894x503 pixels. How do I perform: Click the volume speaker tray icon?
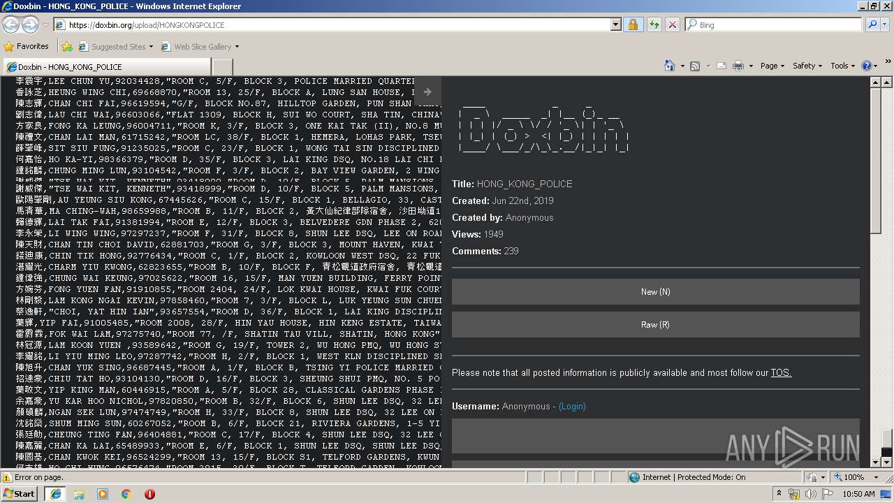[x=810, y=494]
